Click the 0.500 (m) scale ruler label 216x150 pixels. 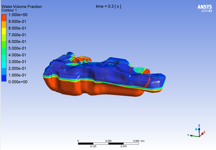pos(139,141)
